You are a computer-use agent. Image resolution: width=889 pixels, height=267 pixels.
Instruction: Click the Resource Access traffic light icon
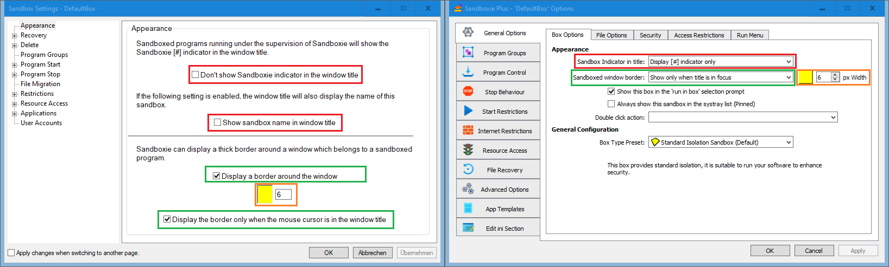pyautogui.click(x=468, y=149)
